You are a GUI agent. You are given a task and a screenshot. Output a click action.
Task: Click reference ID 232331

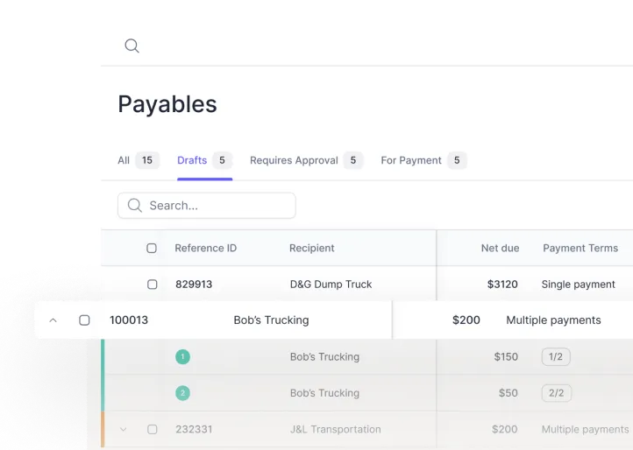[194, 430]
